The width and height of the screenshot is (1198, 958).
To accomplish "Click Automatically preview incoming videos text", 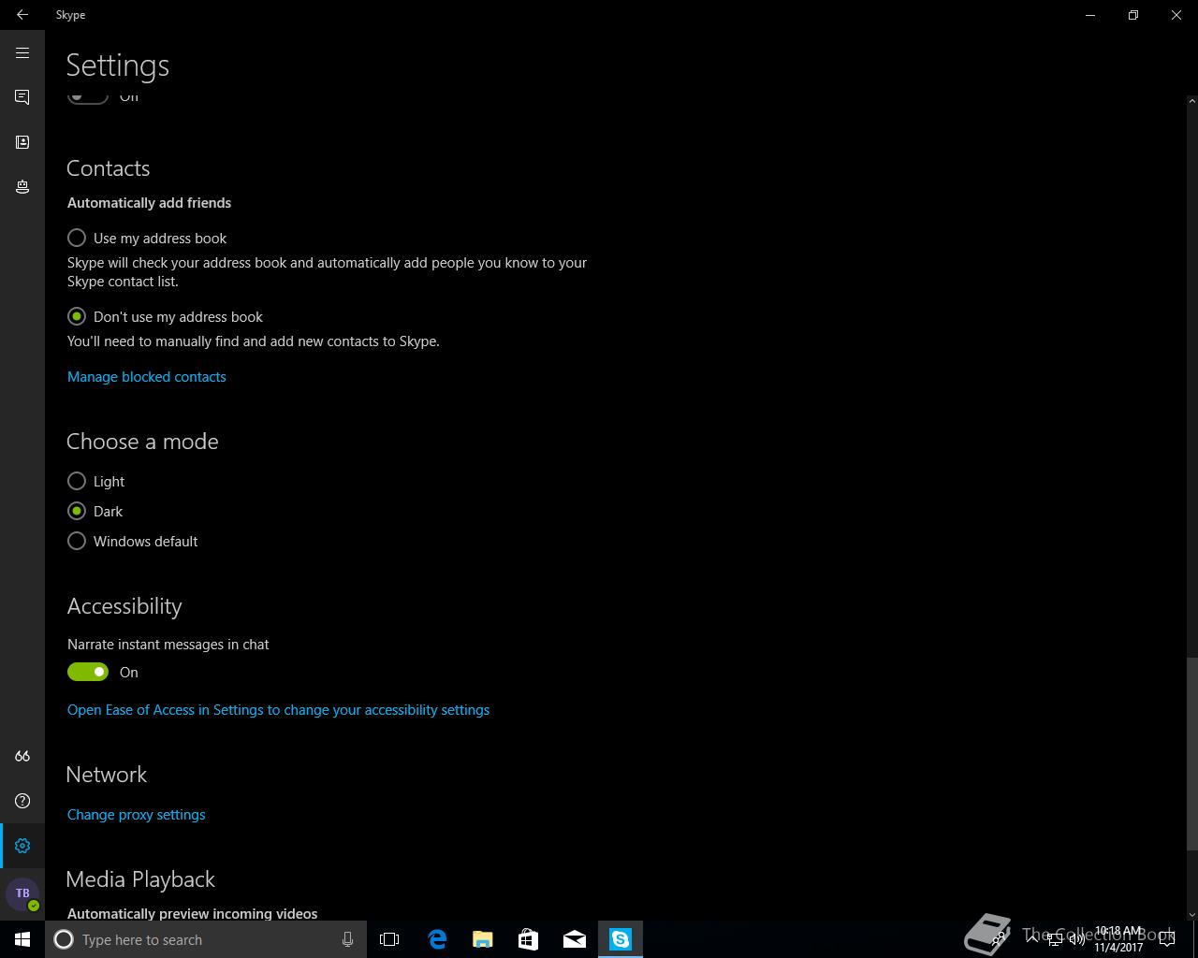I will point(192,913).
